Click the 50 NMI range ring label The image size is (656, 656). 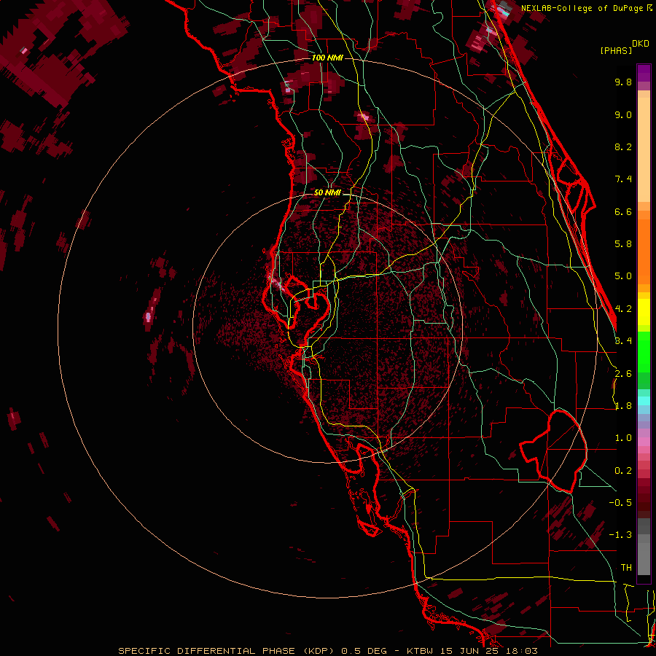tap(327, 192)
